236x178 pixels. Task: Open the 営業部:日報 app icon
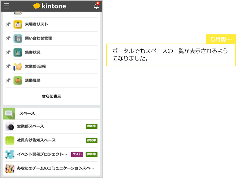[18, 66]
